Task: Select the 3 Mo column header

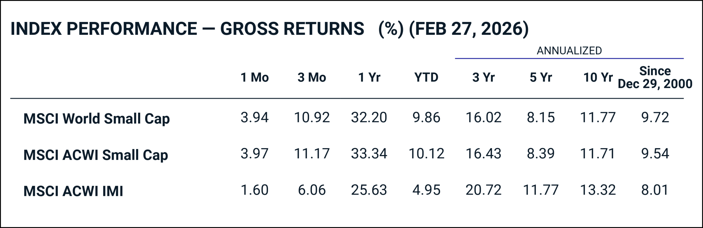Action: click(x=312, y=77)
